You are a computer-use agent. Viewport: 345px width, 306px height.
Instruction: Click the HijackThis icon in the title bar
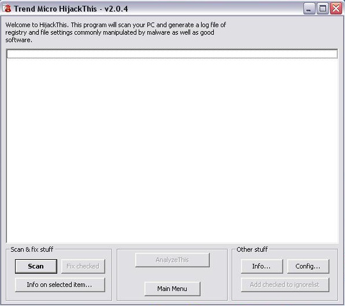pos(7,8)
